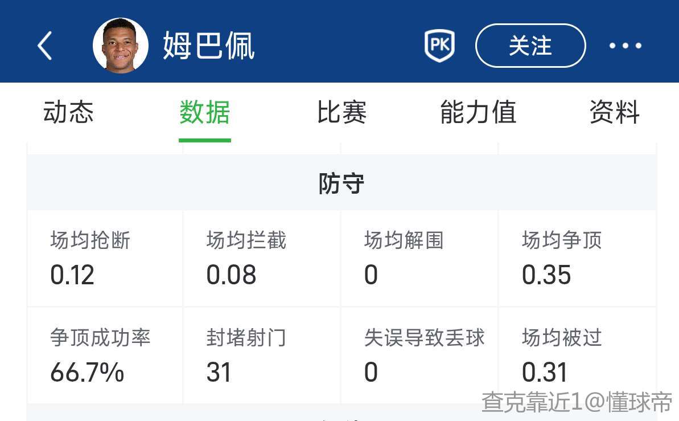Tap the player name 姆巴佩

pyautogui.click(x=208, y=46)
